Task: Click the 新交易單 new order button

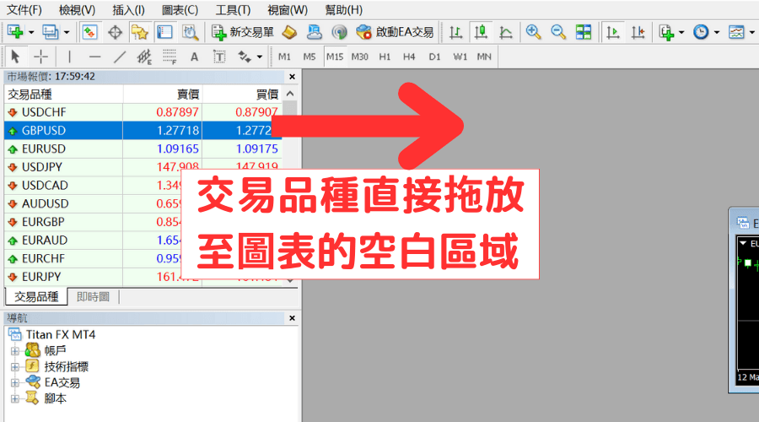Action: [x=243, y=32]
